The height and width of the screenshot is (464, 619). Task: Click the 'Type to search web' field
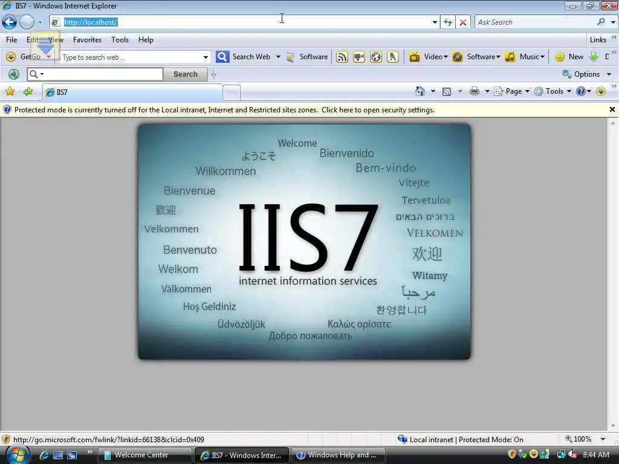131,57
